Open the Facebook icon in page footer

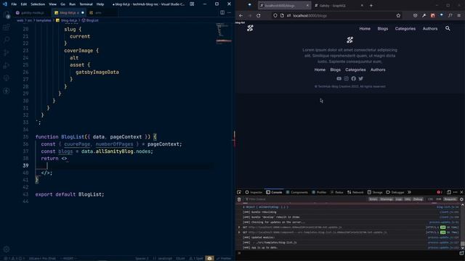coord(354,78)
